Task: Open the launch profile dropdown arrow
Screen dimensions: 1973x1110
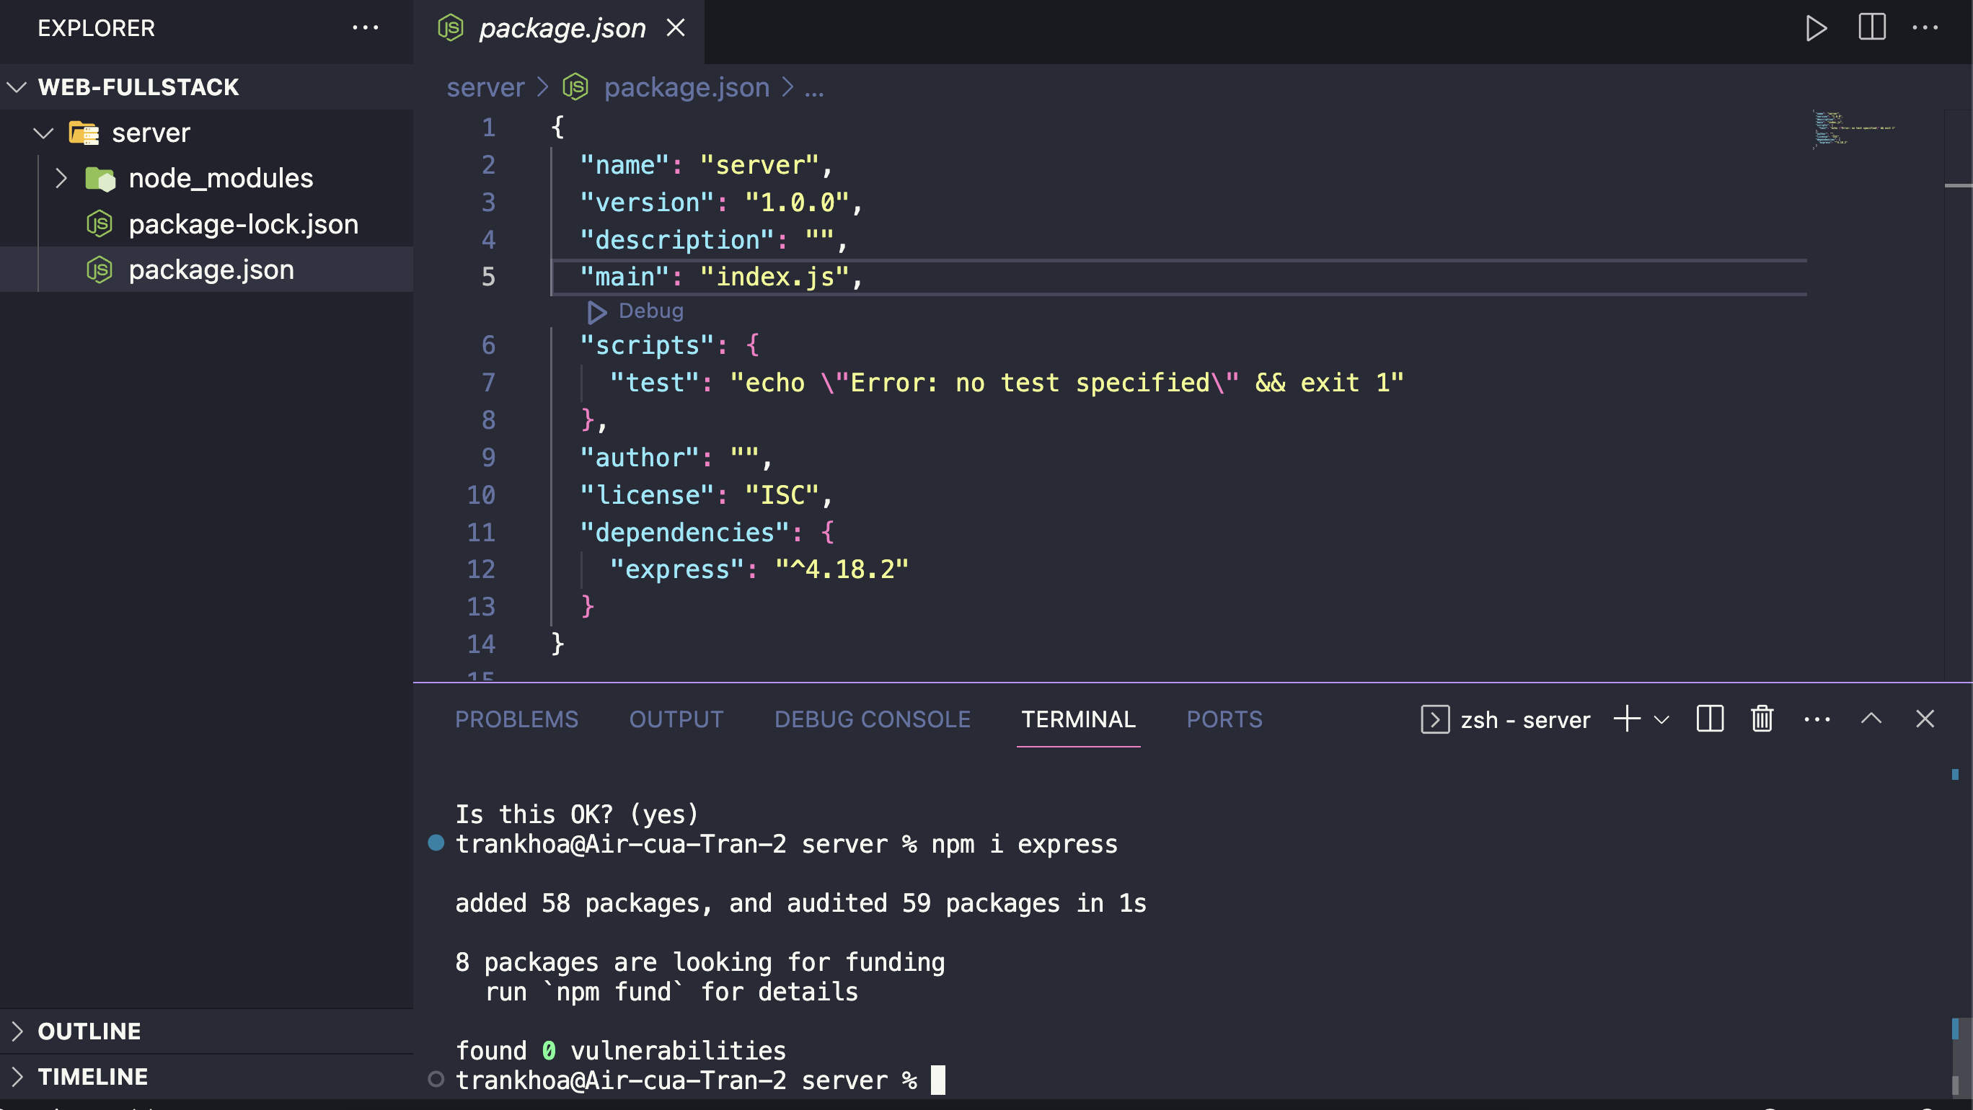Action: coord(1661,719)
